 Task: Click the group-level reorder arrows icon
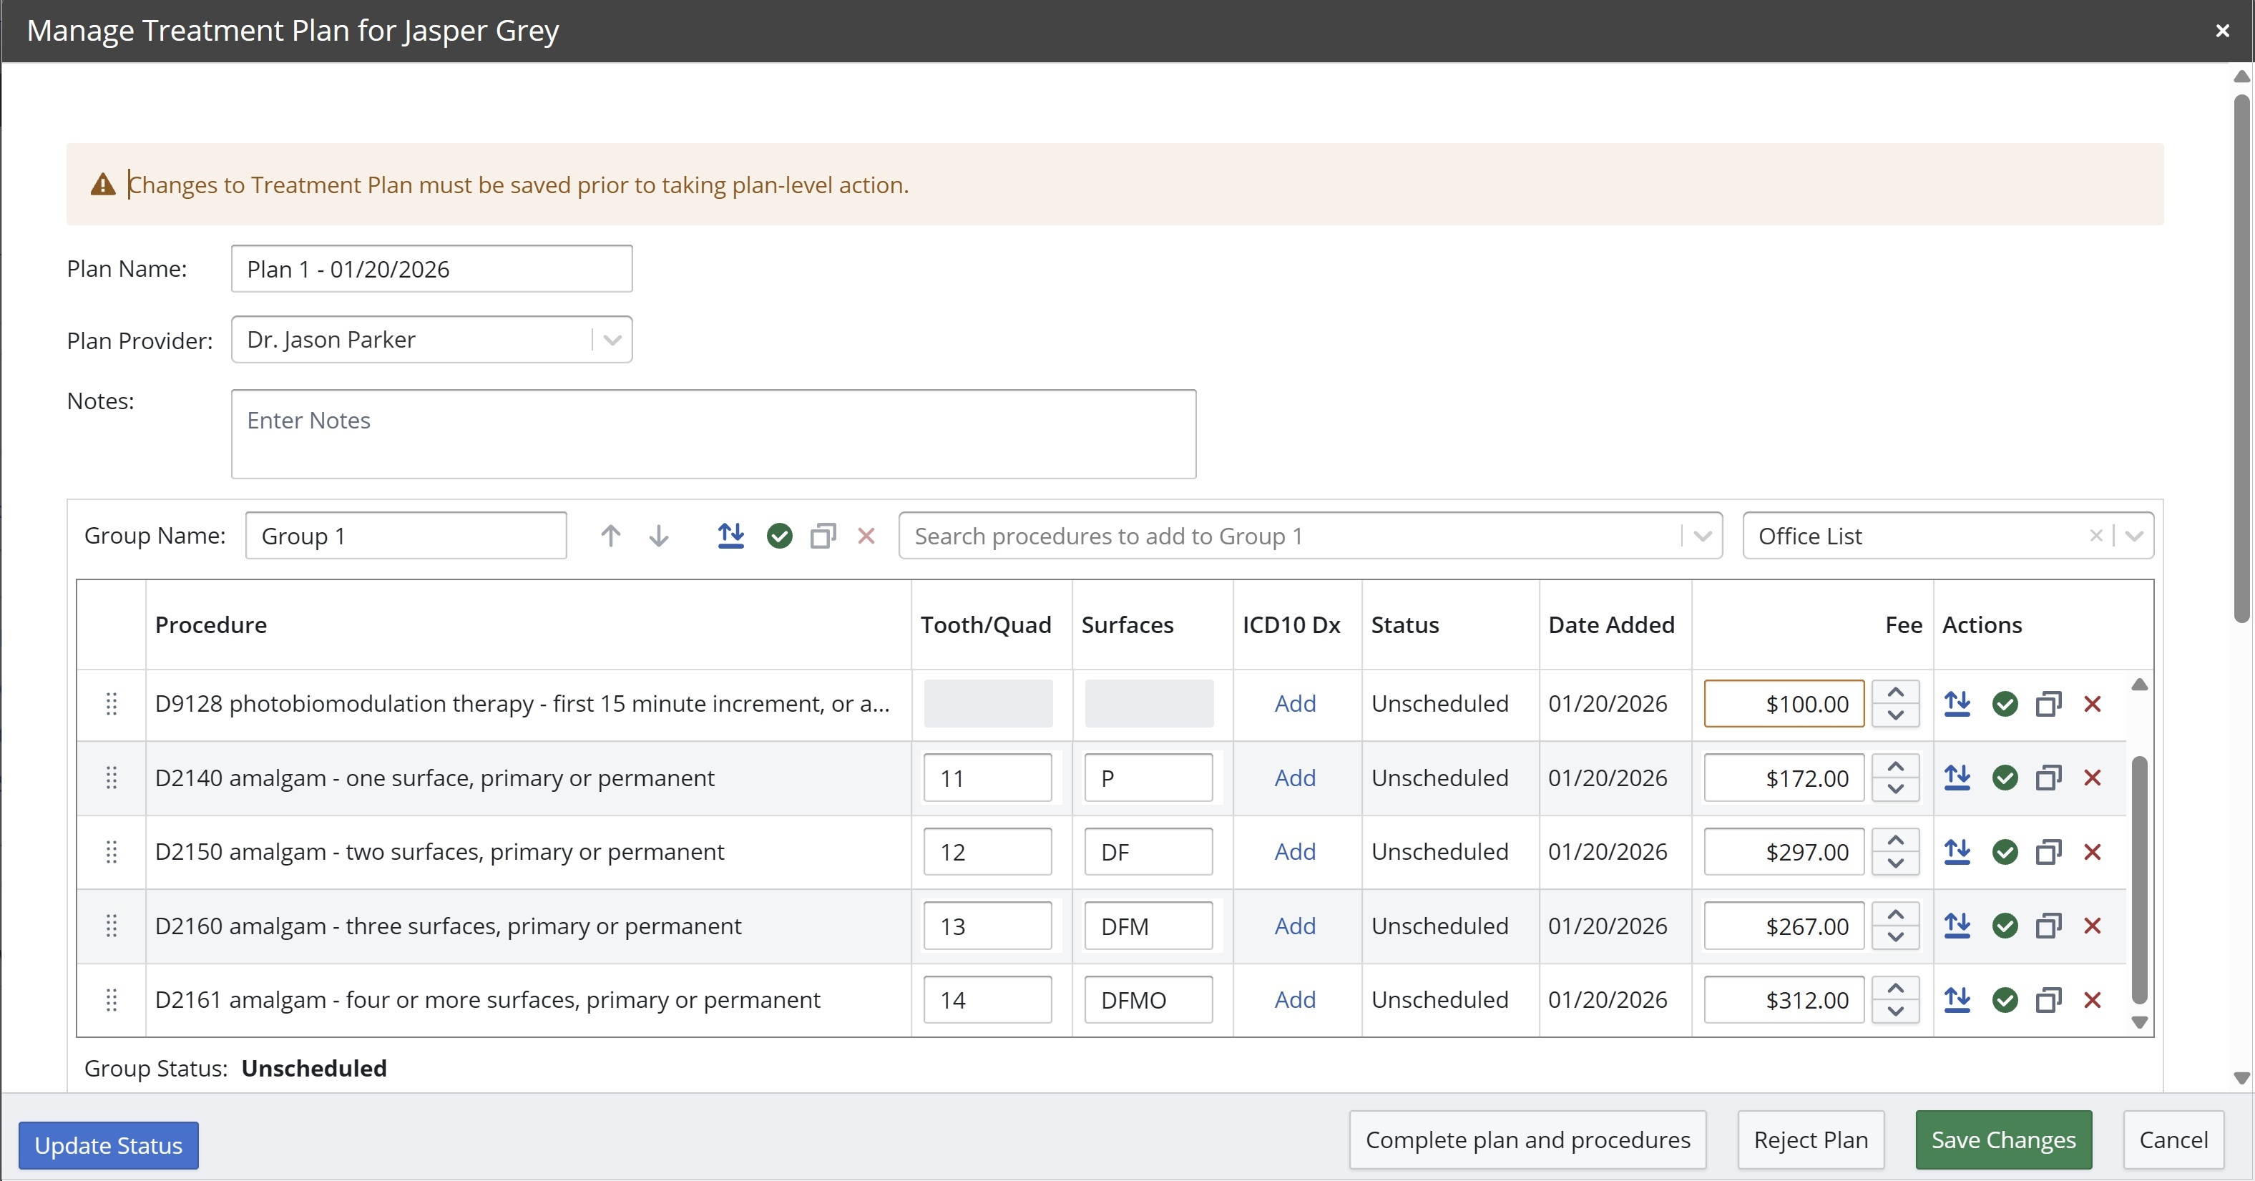point(730,536)
